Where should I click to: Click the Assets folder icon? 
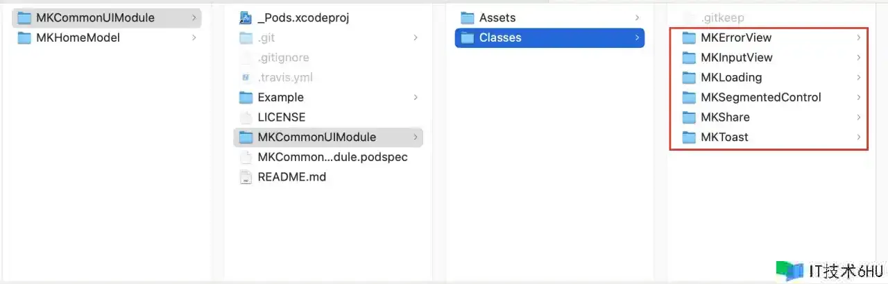[467, 18]
